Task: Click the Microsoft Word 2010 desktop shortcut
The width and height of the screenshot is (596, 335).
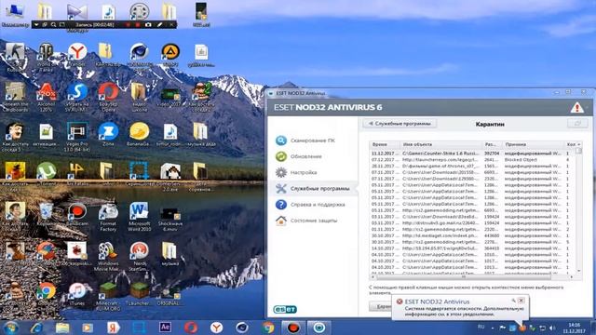Action: (139, 217)
